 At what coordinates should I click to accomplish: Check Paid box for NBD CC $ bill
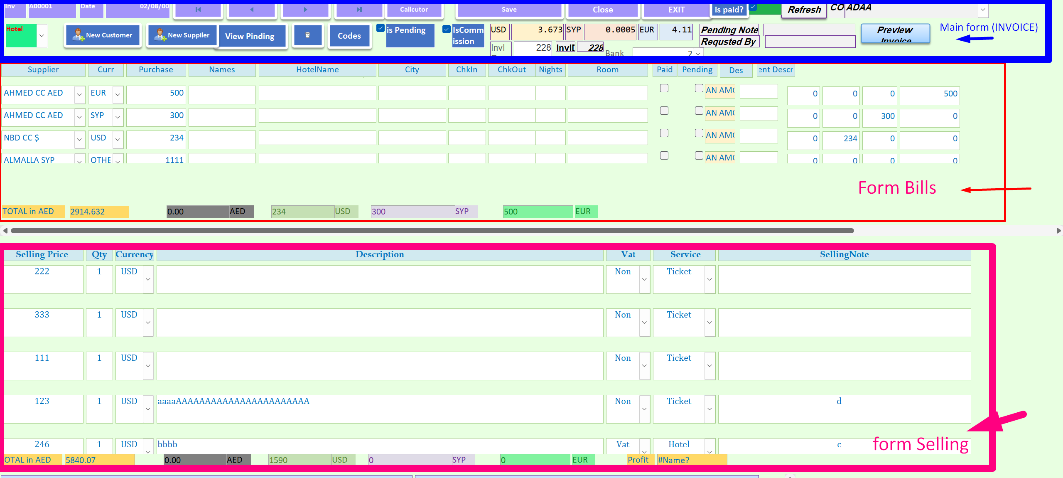coord(664,133)
